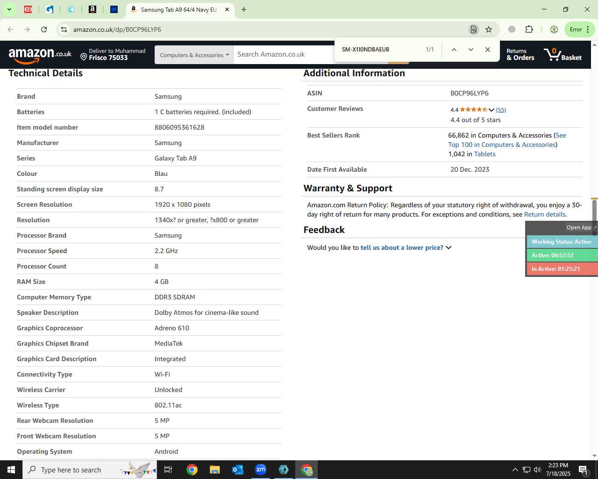
Task: Select 'Dolby Atmos for cinema-like sound' text
Action: tap(206, 312)
